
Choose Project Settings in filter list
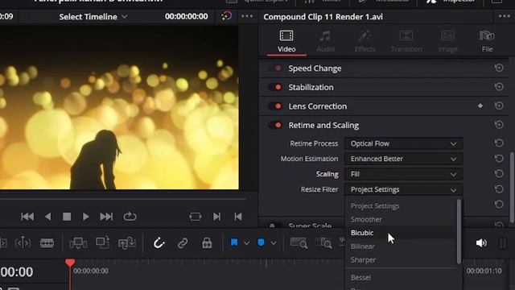click(375, 206)
